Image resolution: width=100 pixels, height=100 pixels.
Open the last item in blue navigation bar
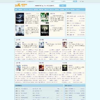77,9
